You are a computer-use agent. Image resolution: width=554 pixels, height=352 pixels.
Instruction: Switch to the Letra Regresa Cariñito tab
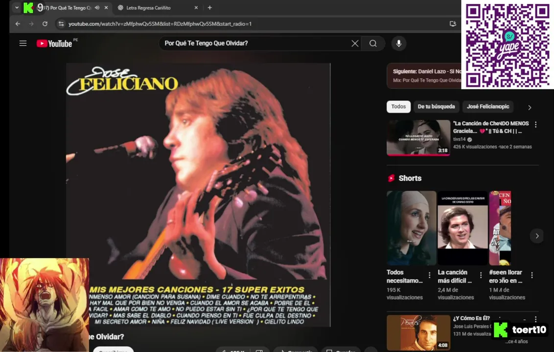pyautogui.click(x=148, y=8)
